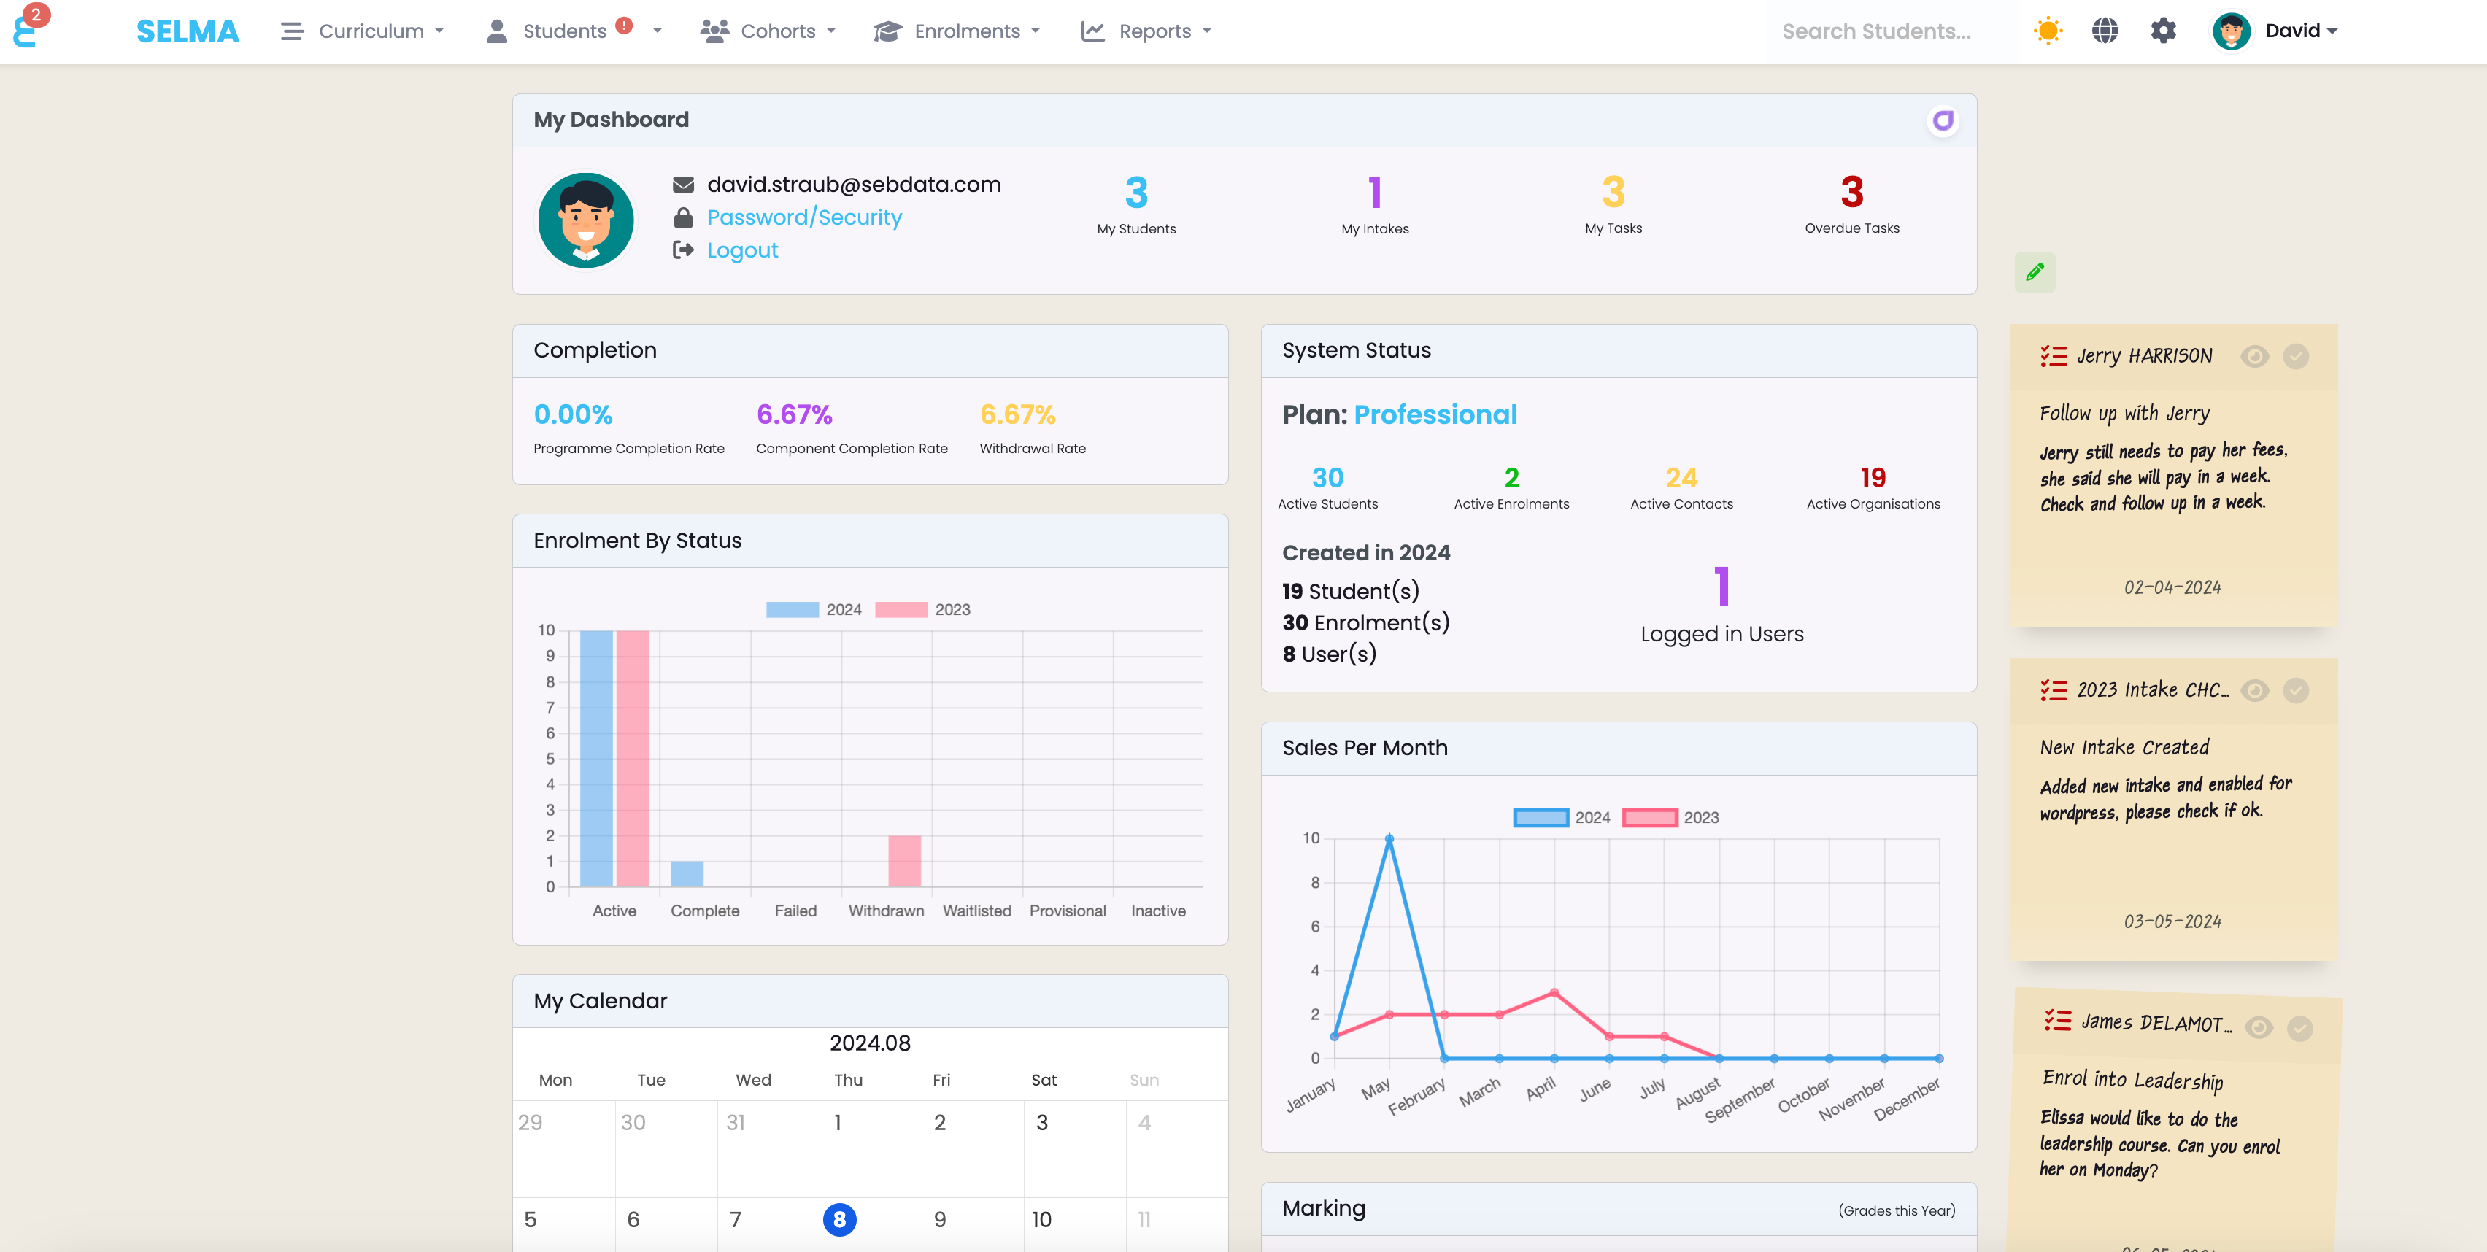Screen dimensions: 2487x1252
Task: Click the 2024 blue Active bar
Action: (595, 759)
